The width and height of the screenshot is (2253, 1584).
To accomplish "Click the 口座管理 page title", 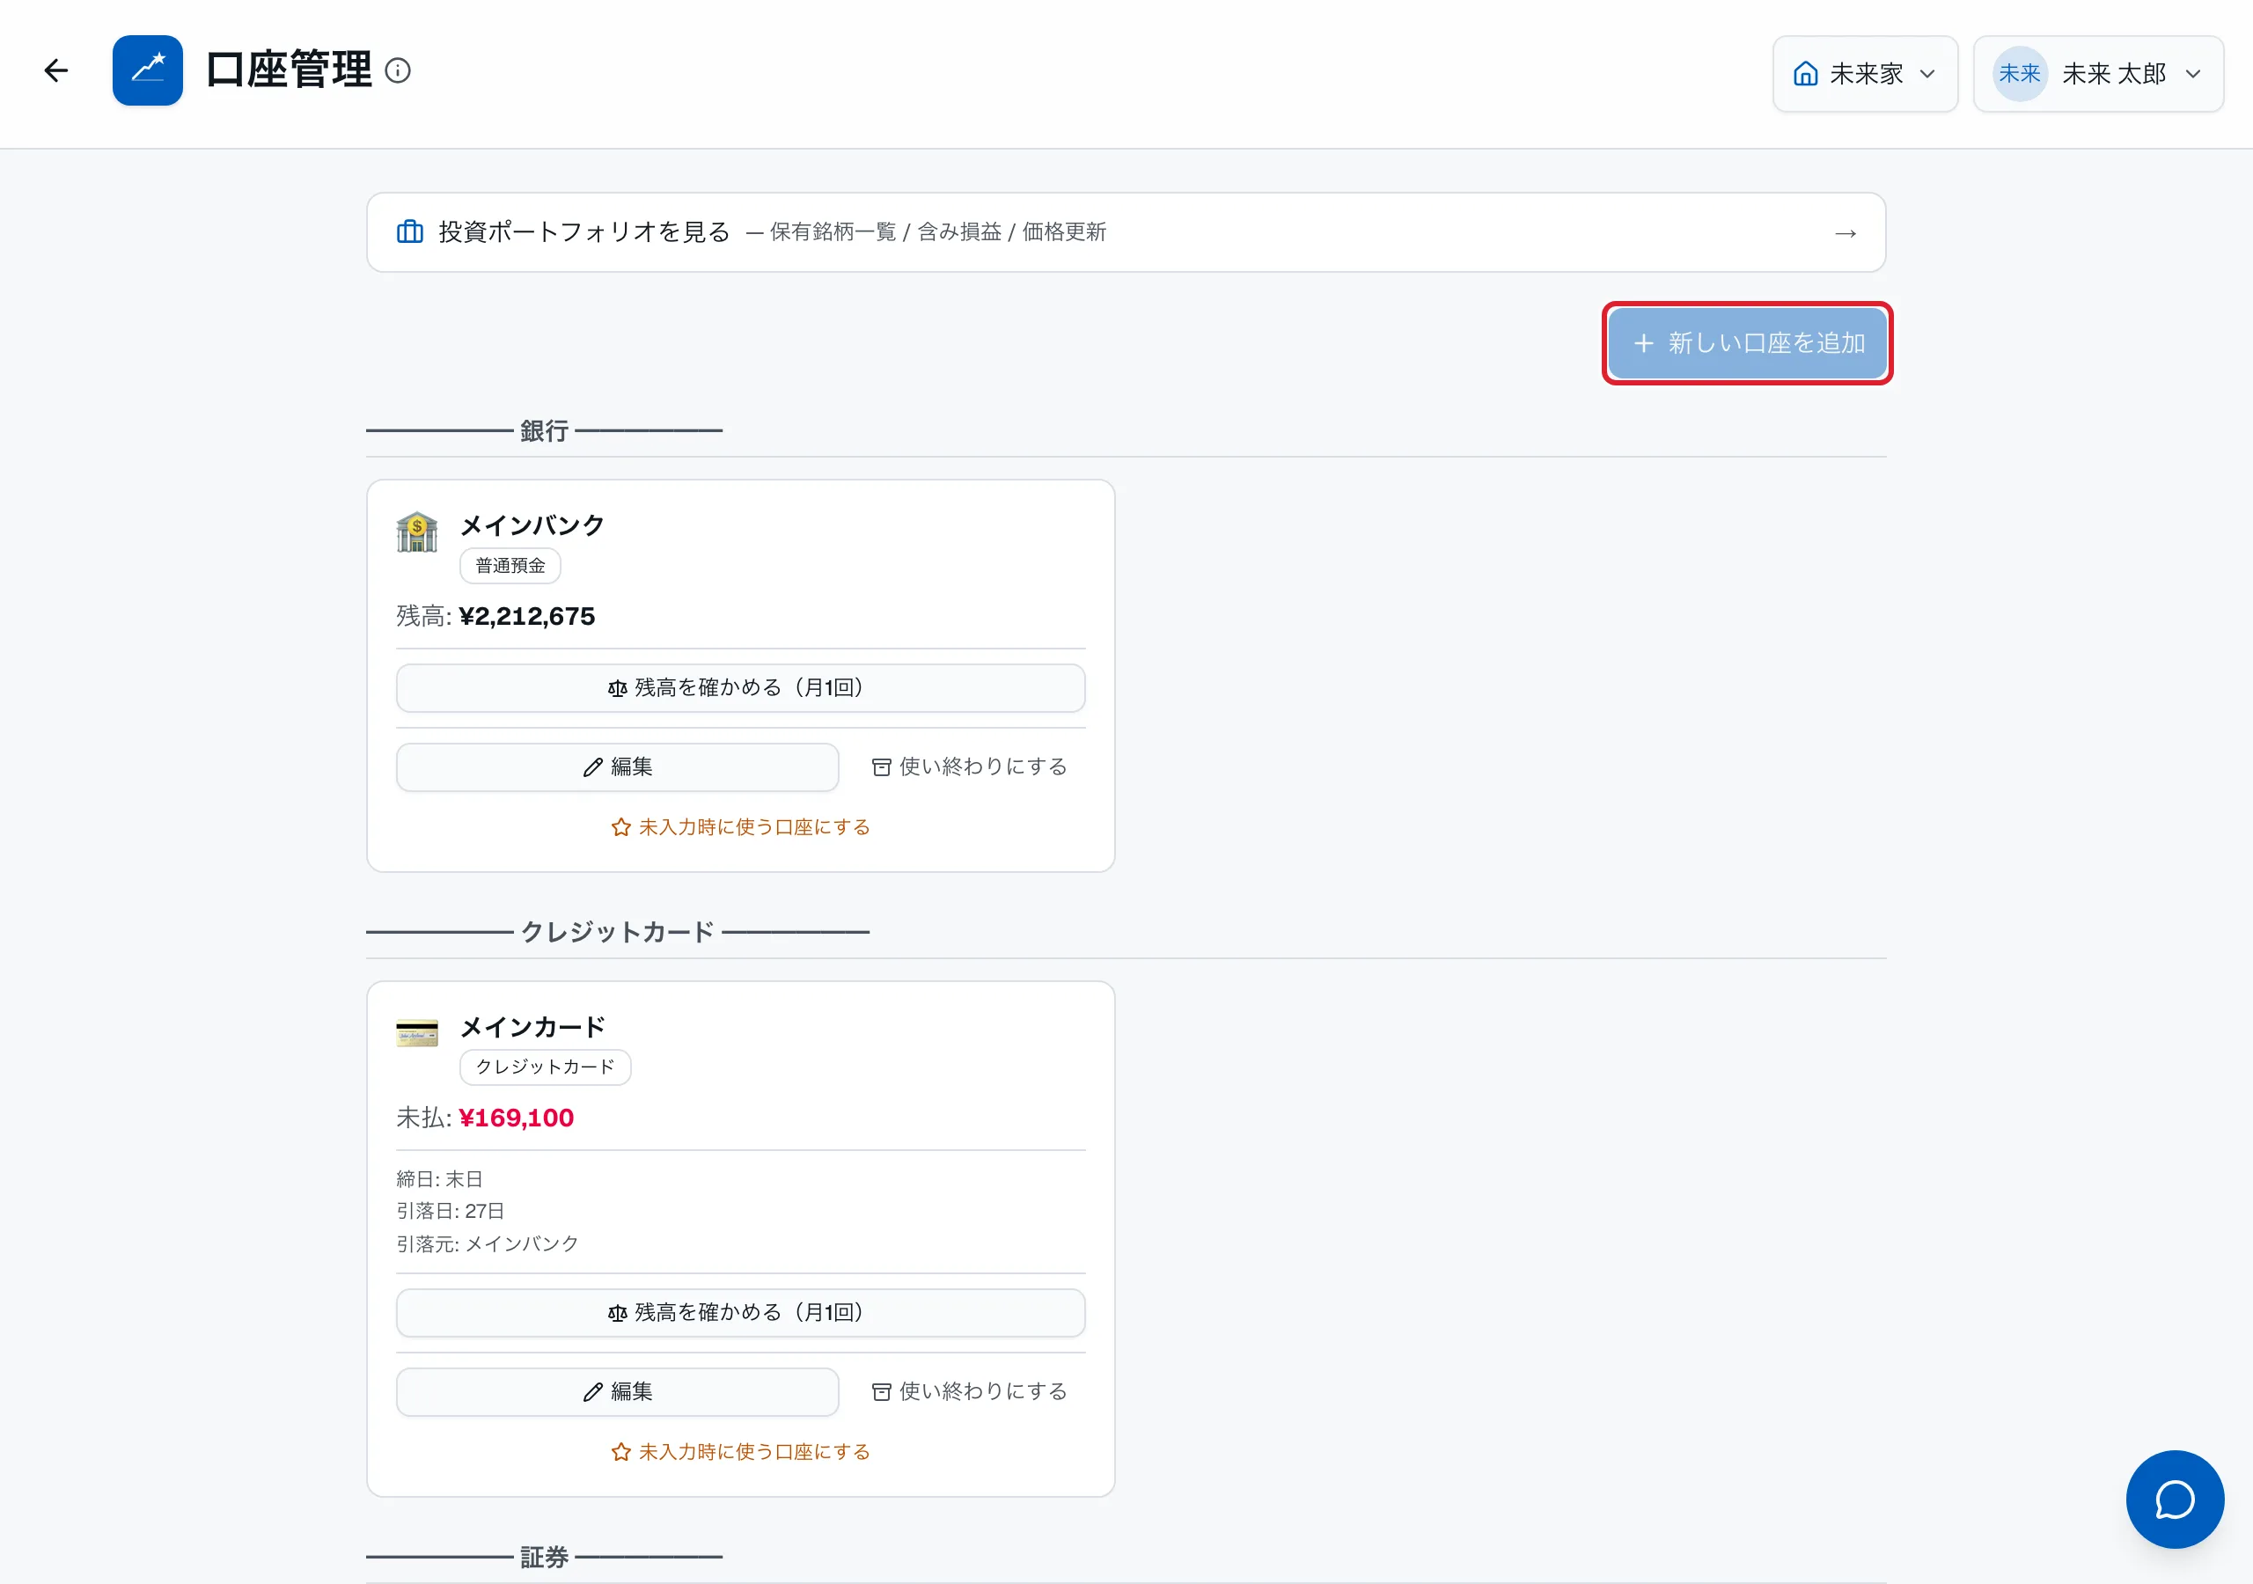I will 290,70.
